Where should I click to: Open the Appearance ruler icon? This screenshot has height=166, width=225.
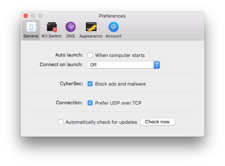pyautogui.click(x=91, y=27)
